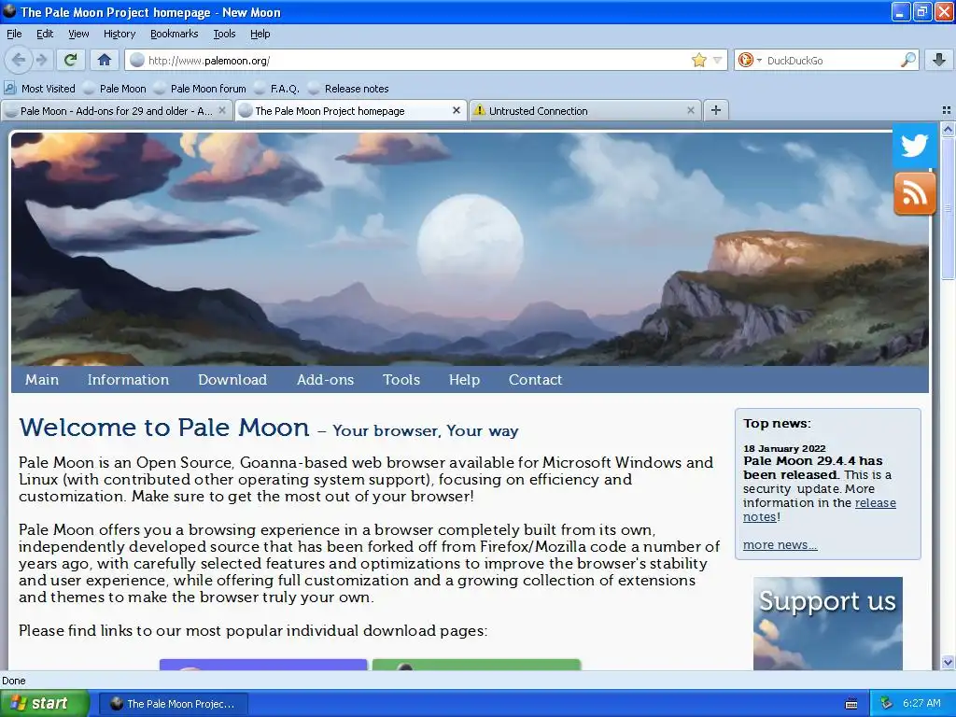Go to the Download navigation item
Screen dimensions: 956x717
tap(232, 379)
